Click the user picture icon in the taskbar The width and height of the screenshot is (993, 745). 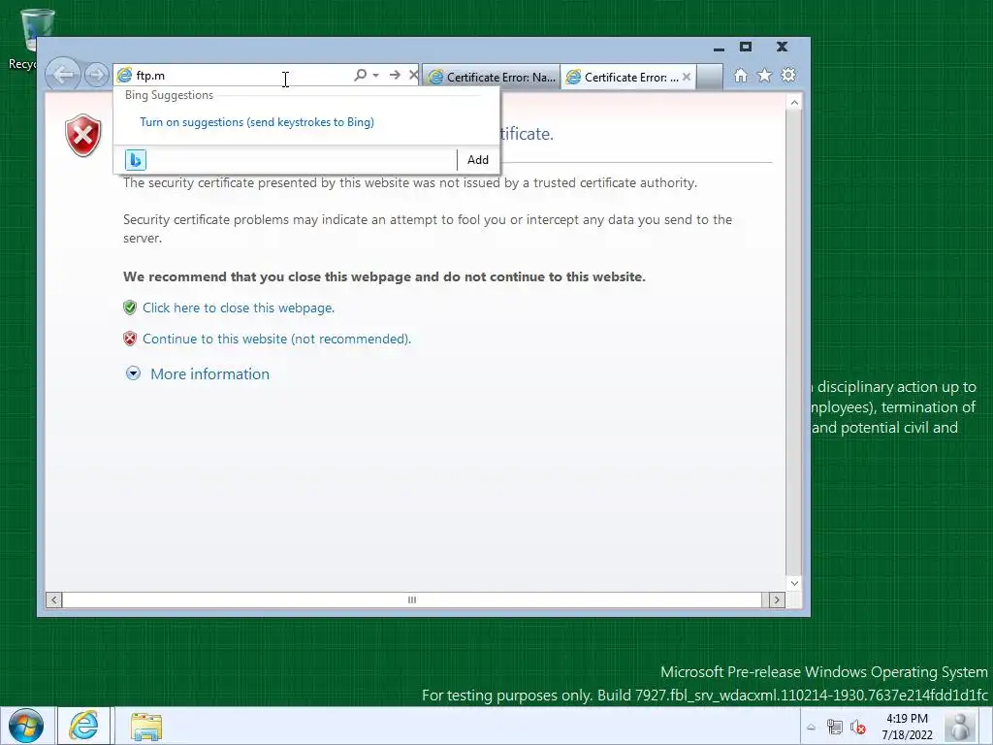961,726
